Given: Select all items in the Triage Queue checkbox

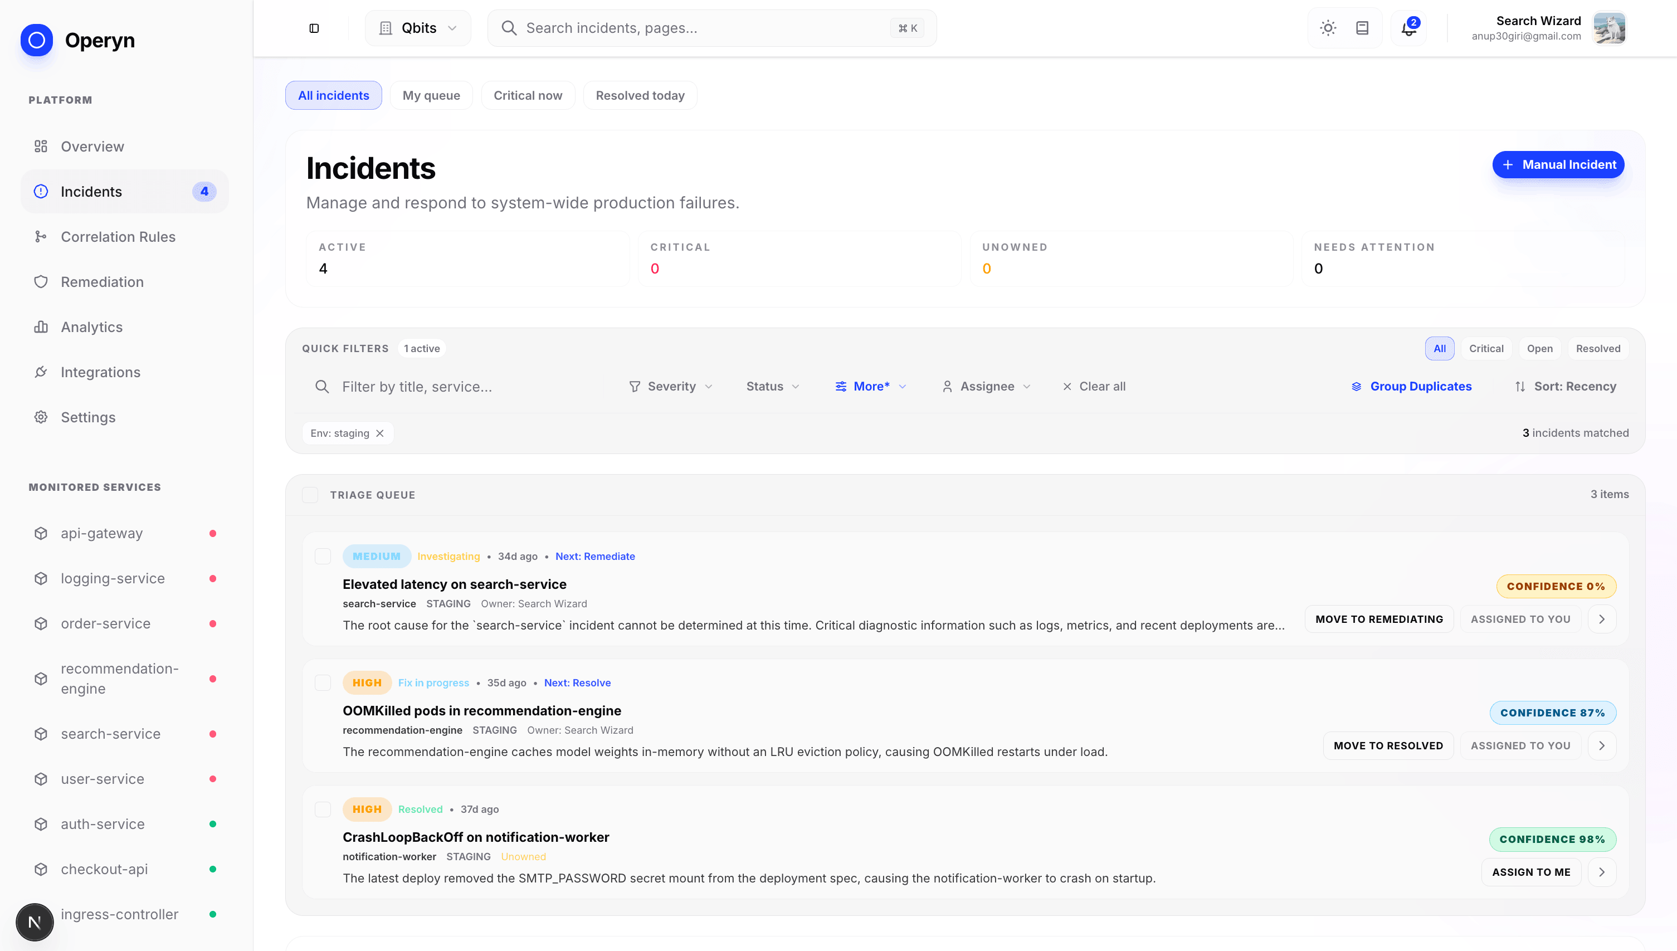Looking at the screenshot, I should [x=310, y=494].
